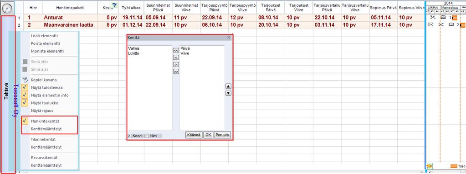Choose Monista elementti in the menu

pyautogui.click(x=47, y=51)
